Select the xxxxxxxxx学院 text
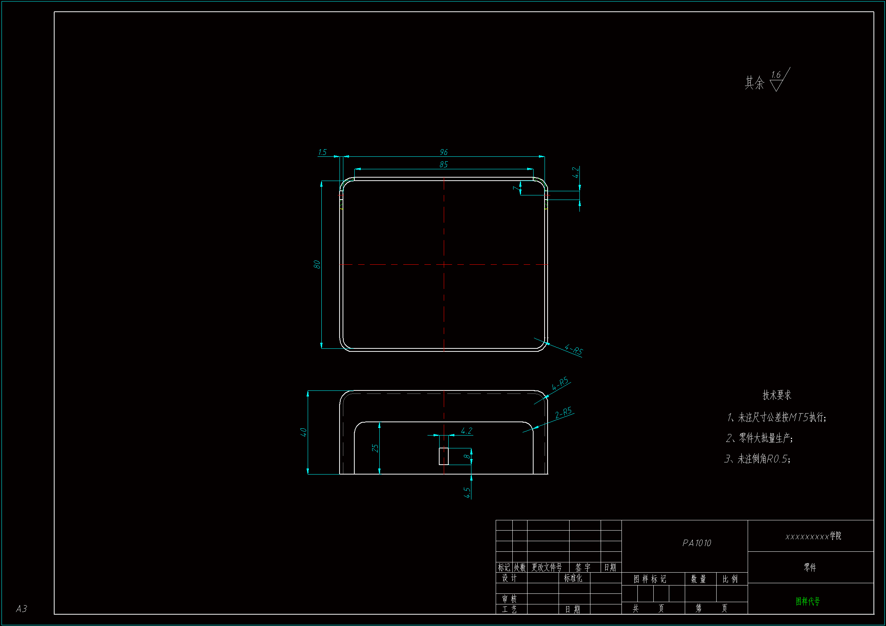Viewport: 886px width, 626px height. pyautogui.click(x=813, y=536)
